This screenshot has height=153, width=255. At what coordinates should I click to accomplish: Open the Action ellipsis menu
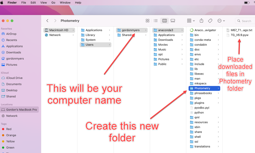coord(221,21)
